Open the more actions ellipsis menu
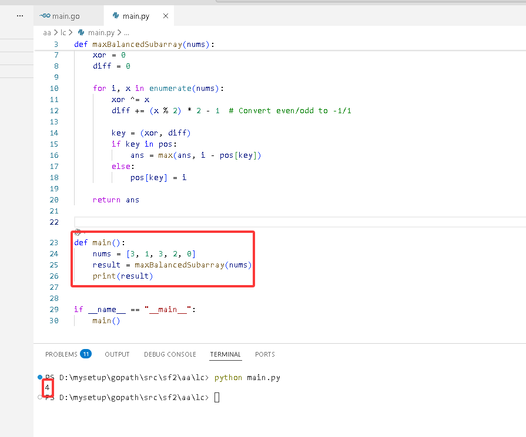 coord(20,16)
